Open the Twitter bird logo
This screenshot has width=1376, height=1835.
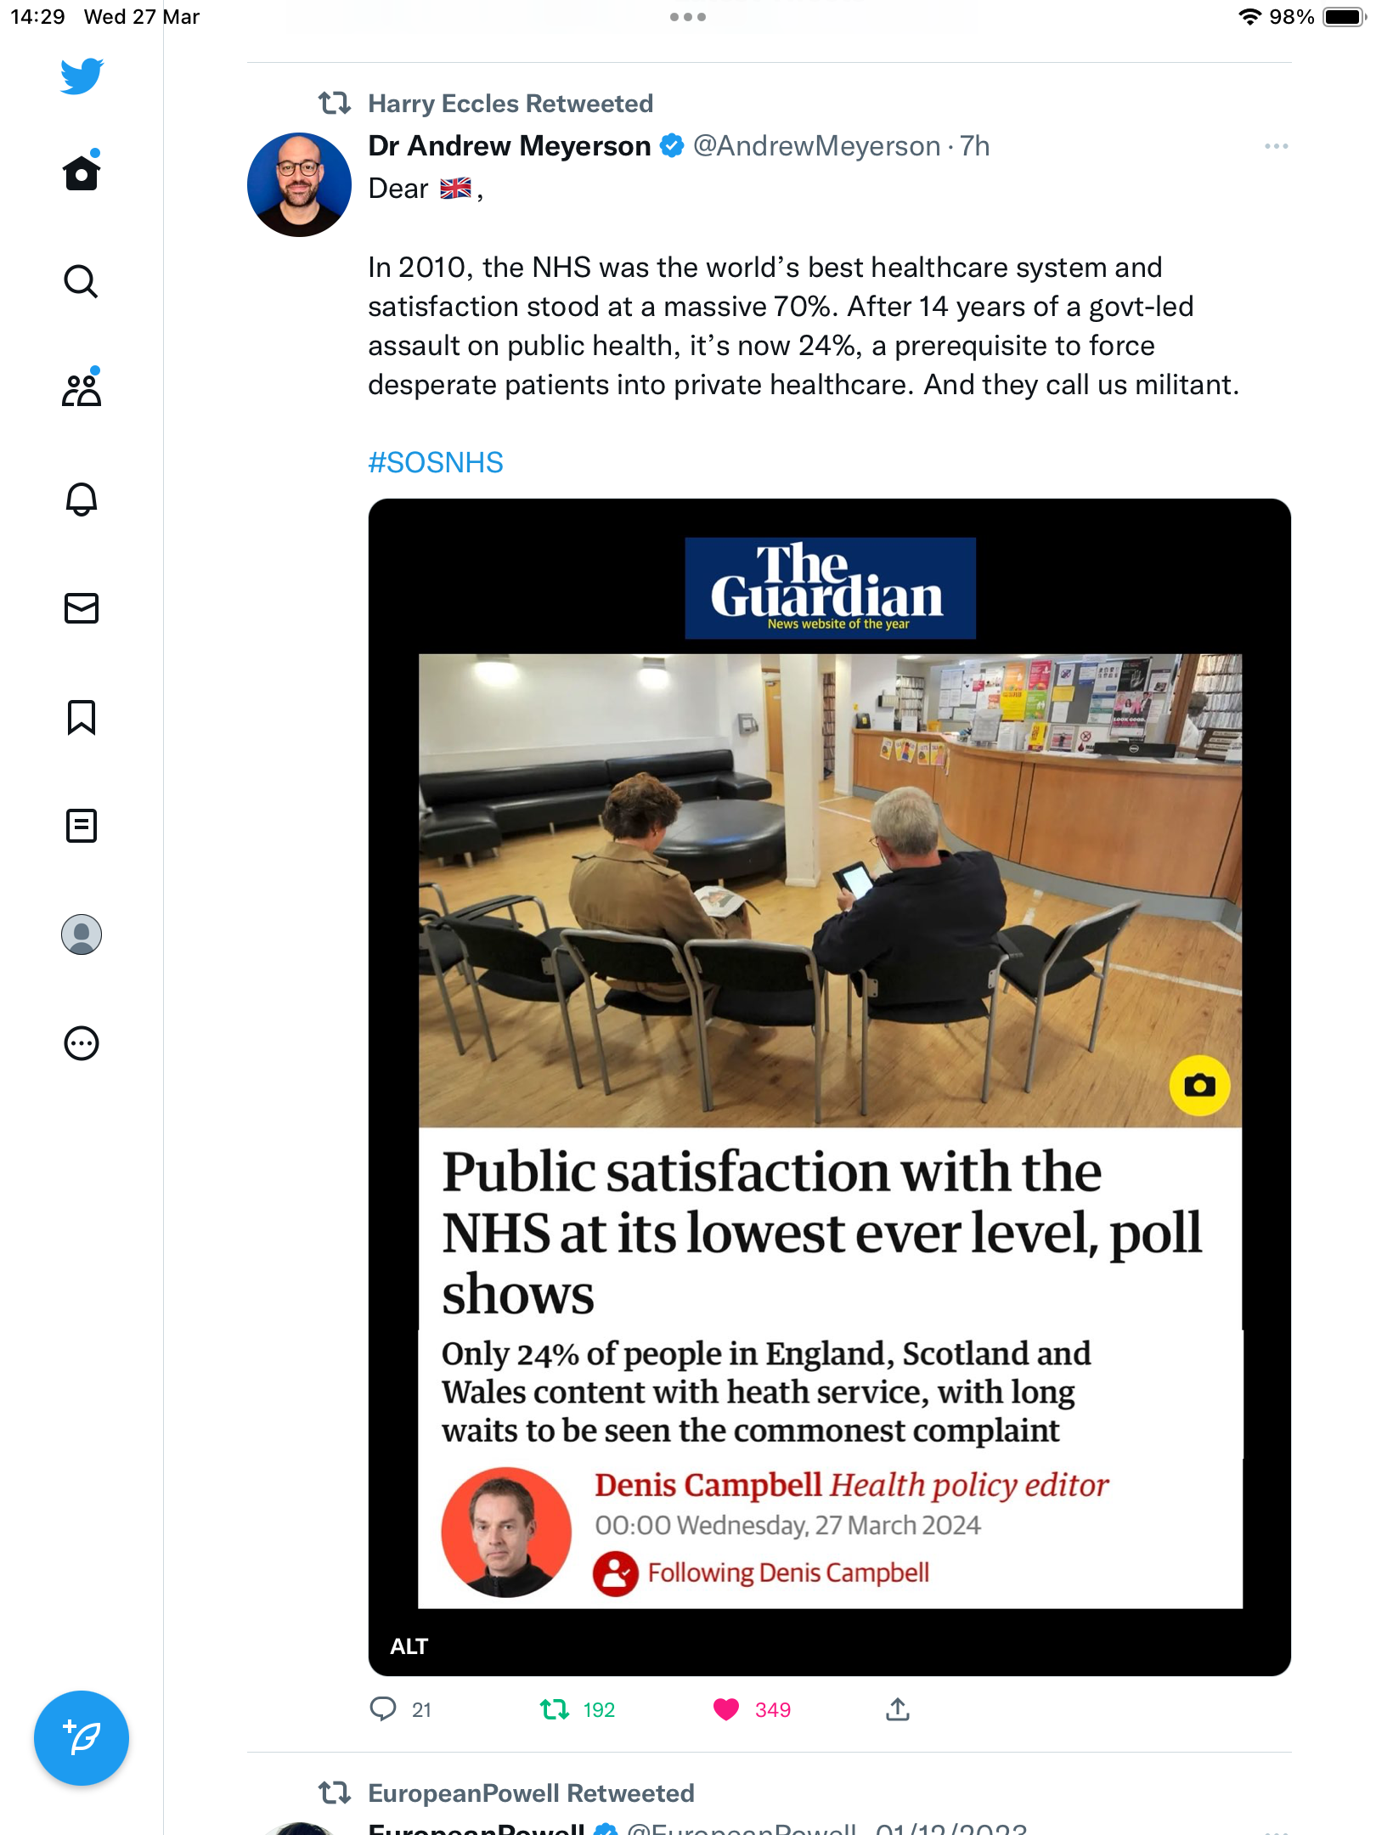tap(82, 76)
